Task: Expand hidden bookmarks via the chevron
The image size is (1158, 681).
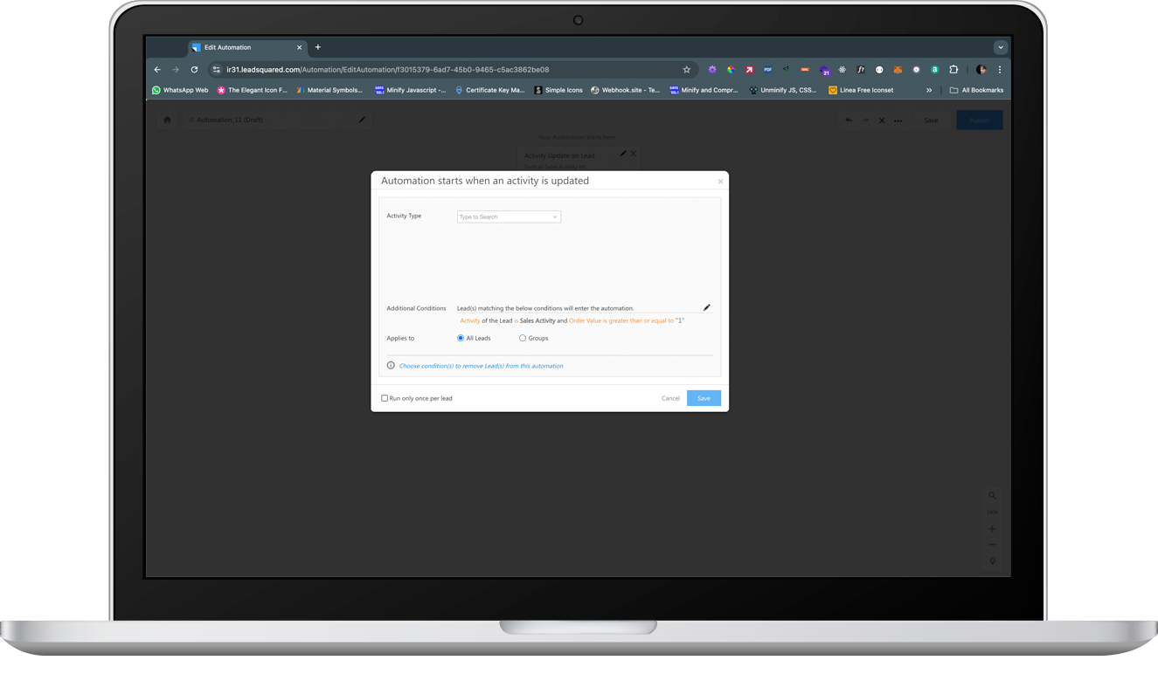Action: (x=929, y=90)
